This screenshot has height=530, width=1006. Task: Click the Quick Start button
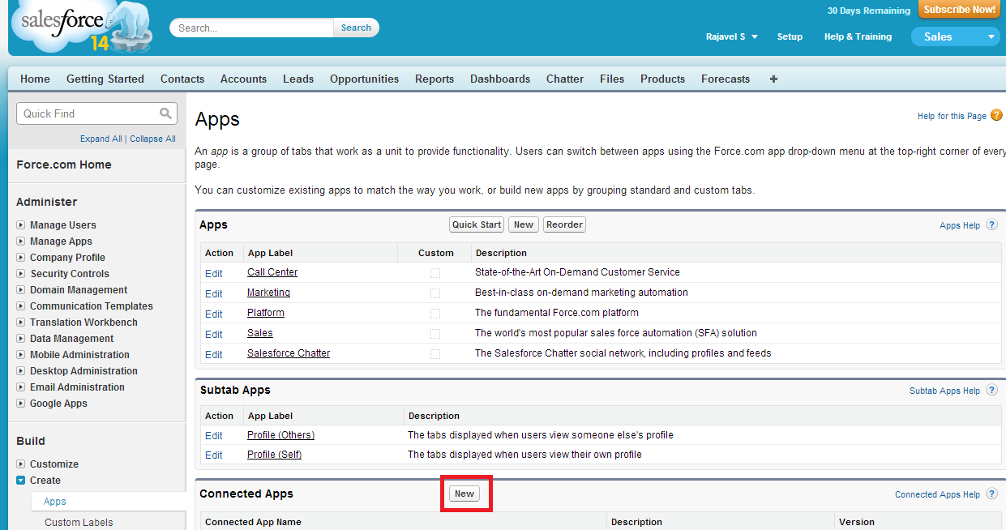pyautogui.click(x=477, y=224)
